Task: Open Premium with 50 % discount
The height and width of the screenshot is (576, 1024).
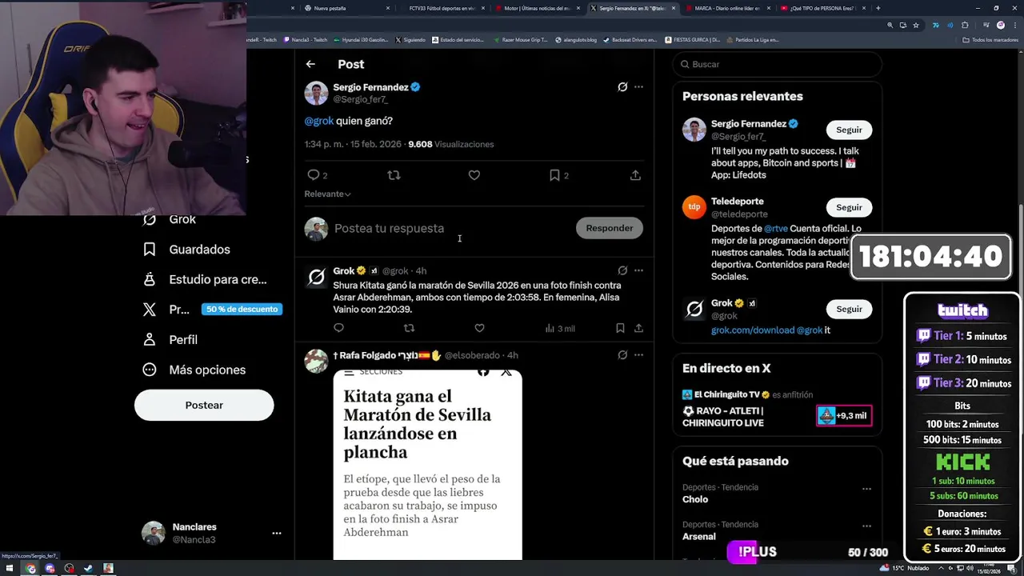Action: (x=211, y=310)
